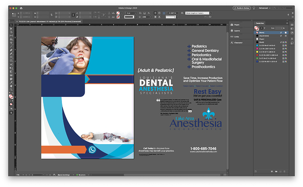This screenshot has height=187, width=303.
Task: Select the [Paper] swatch
Action: click(271, 39)
